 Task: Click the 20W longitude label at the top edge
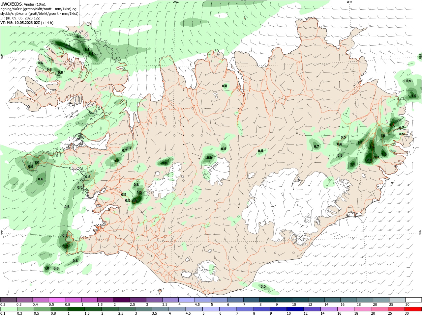pyautogui.click(x=175, y=2)
